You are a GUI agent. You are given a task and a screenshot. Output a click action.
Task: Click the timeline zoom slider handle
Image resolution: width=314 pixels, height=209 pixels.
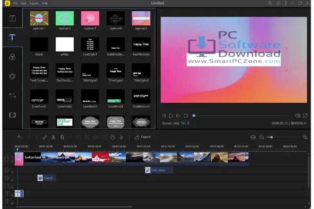tap(271, 137)
